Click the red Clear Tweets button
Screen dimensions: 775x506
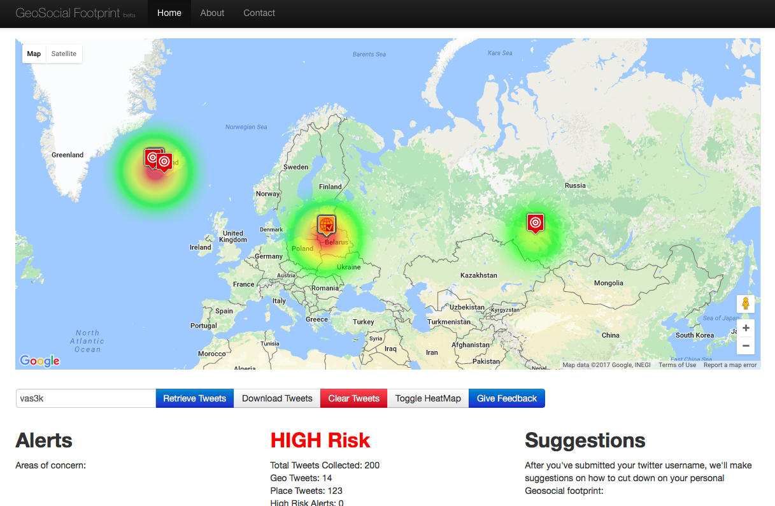pos(353,398)
